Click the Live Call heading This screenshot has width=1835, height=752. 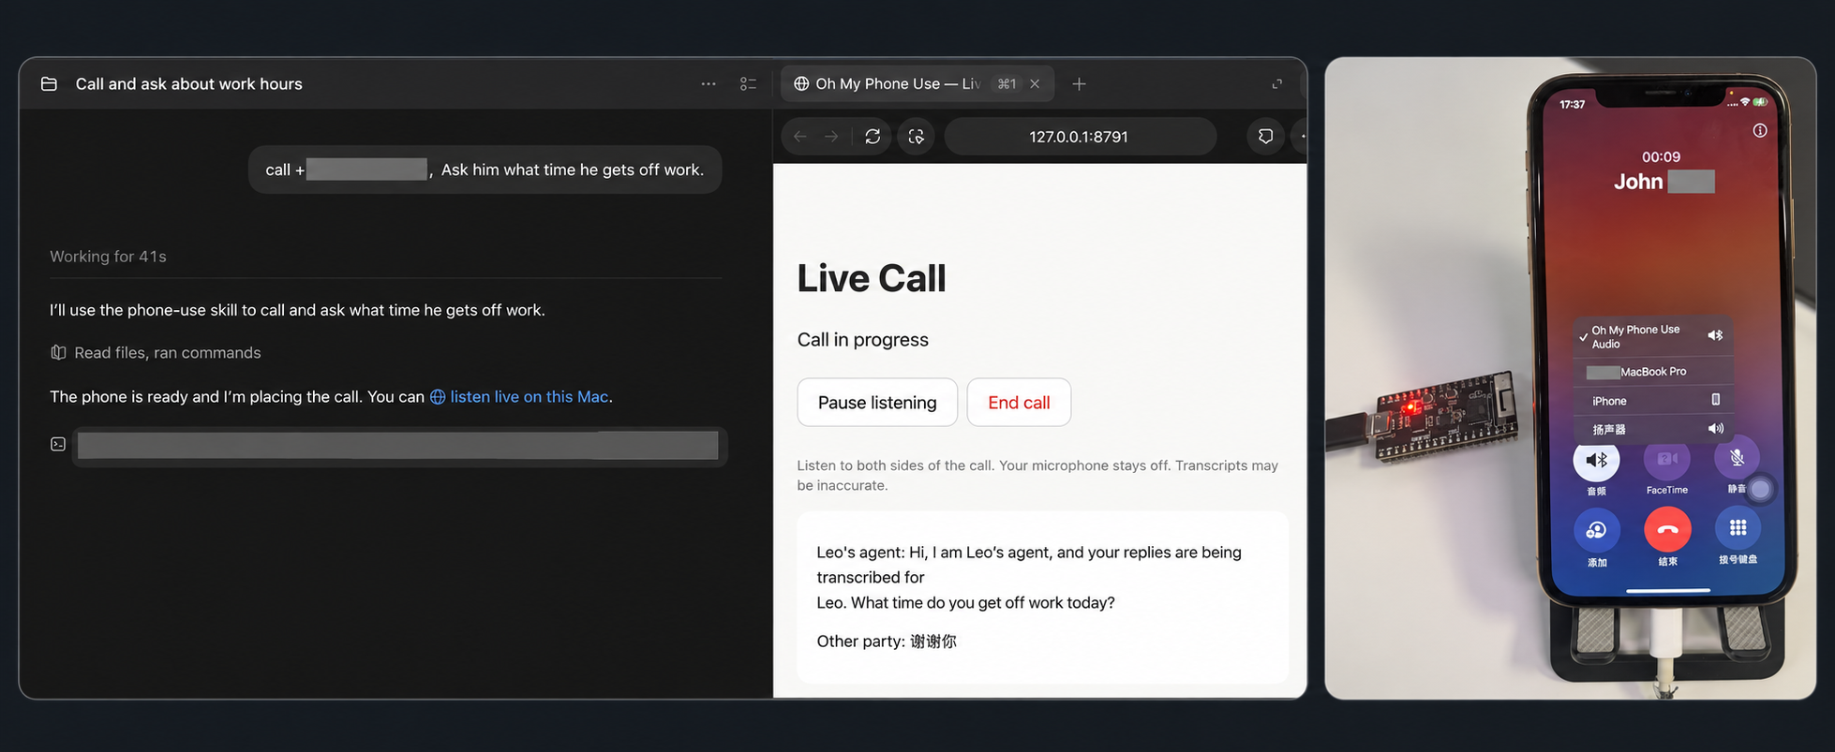click(872, 278)
